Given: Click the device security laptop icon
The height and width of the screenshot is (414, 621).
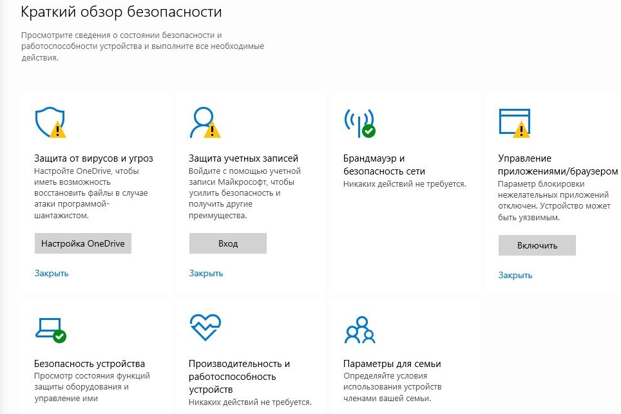Looking at the screenshot, I should 50,330.
